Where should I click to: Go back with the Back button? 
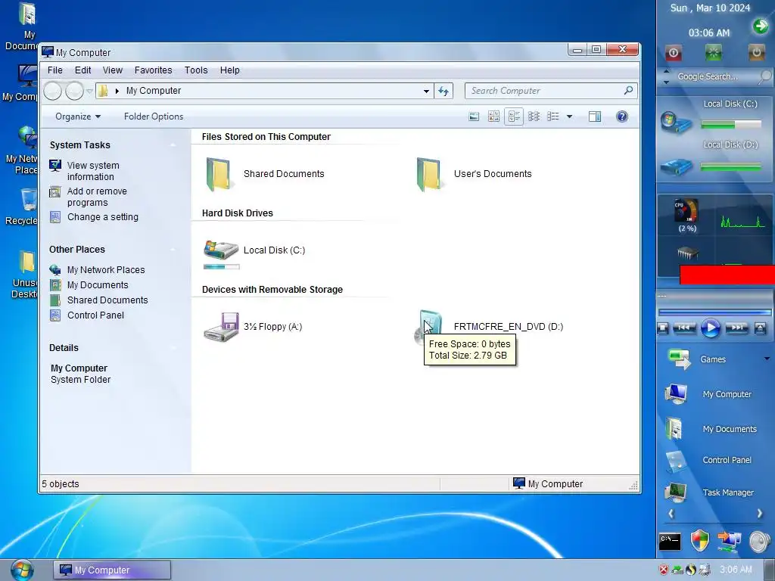(53, 91)
